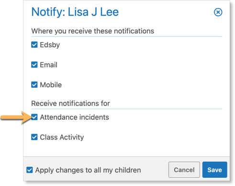Click the Mobile label text
The width and height of the screenshot is (235, 186).
pyautogui.click(x=51, y=85)
